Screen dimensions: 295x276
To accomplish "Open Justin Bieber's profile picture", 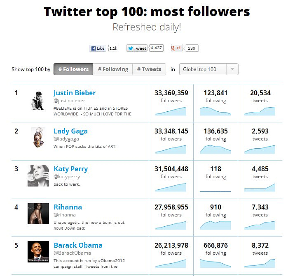I will pyautogui.click(x=38, y=100).
